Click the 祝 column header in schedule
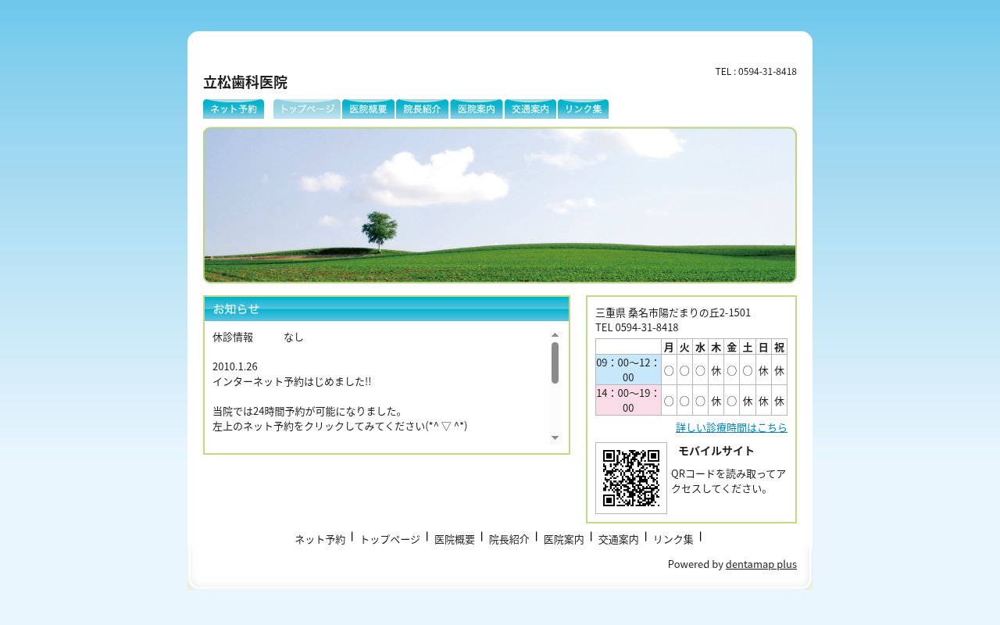 tap(779, 347)
